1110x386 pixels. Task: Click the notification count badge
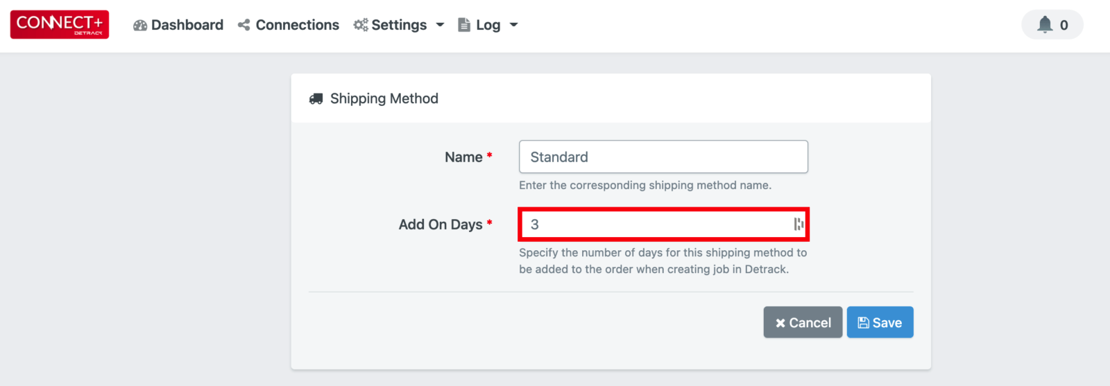[1064, 26]
